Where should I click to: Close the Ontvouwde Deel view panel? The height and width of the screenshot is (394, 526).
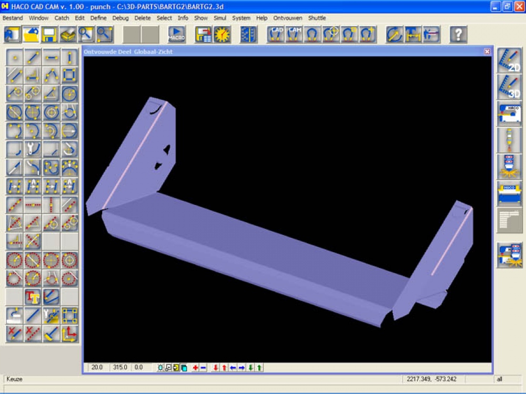coord(487,51)
